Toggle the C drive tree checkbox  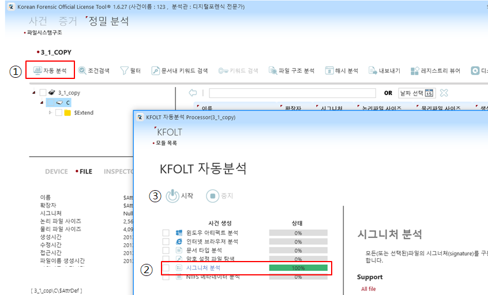click(x=50, y=103)
